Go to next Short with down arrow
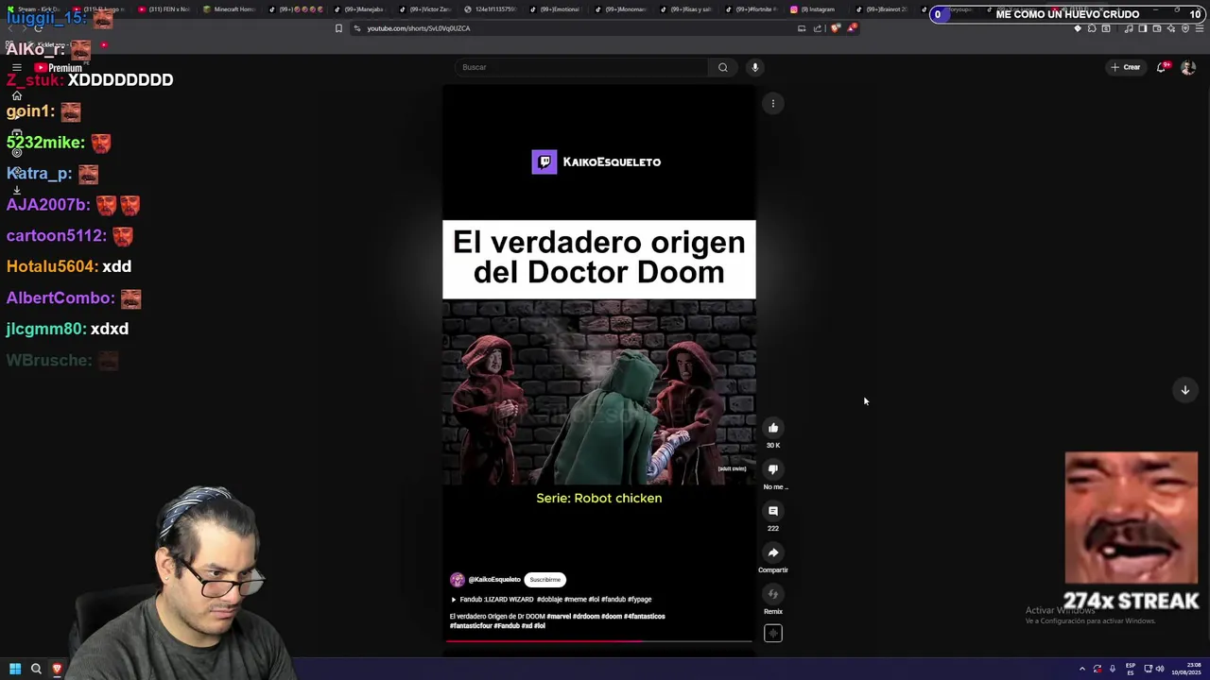 coord(1184,390)
